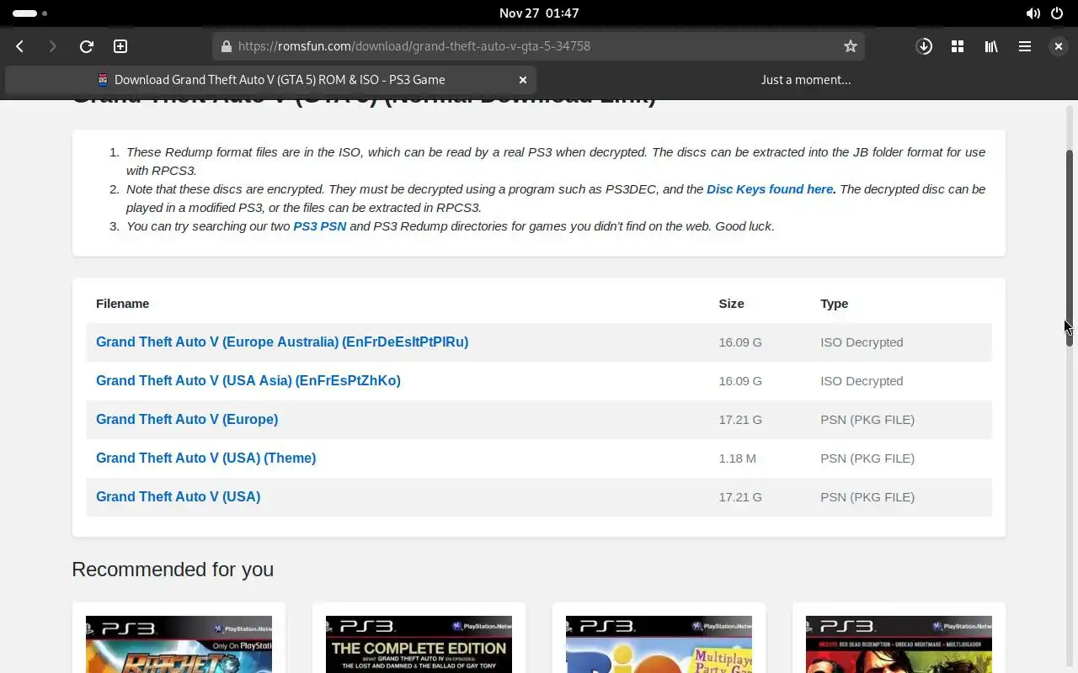
Task: Open the clock showing Nov 27 01:47
Action: click(539, 13)
